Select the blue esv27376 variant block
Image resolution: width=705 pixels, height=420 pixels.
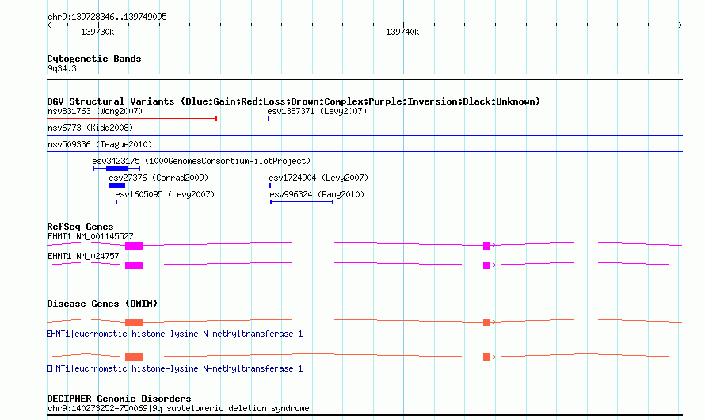pyautogui.click(x=117, y=185)
